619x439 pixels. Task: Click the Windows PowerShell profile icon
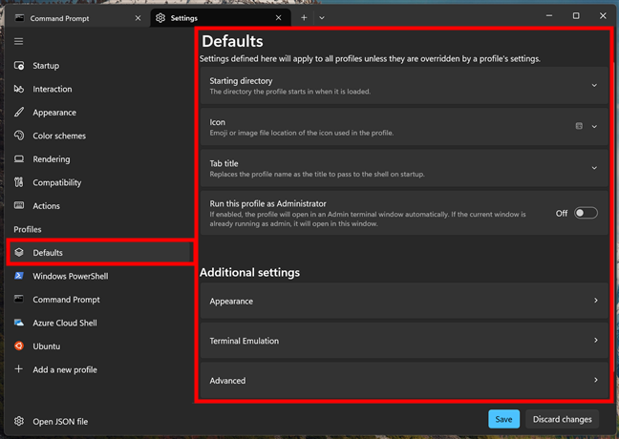point(19,276)
